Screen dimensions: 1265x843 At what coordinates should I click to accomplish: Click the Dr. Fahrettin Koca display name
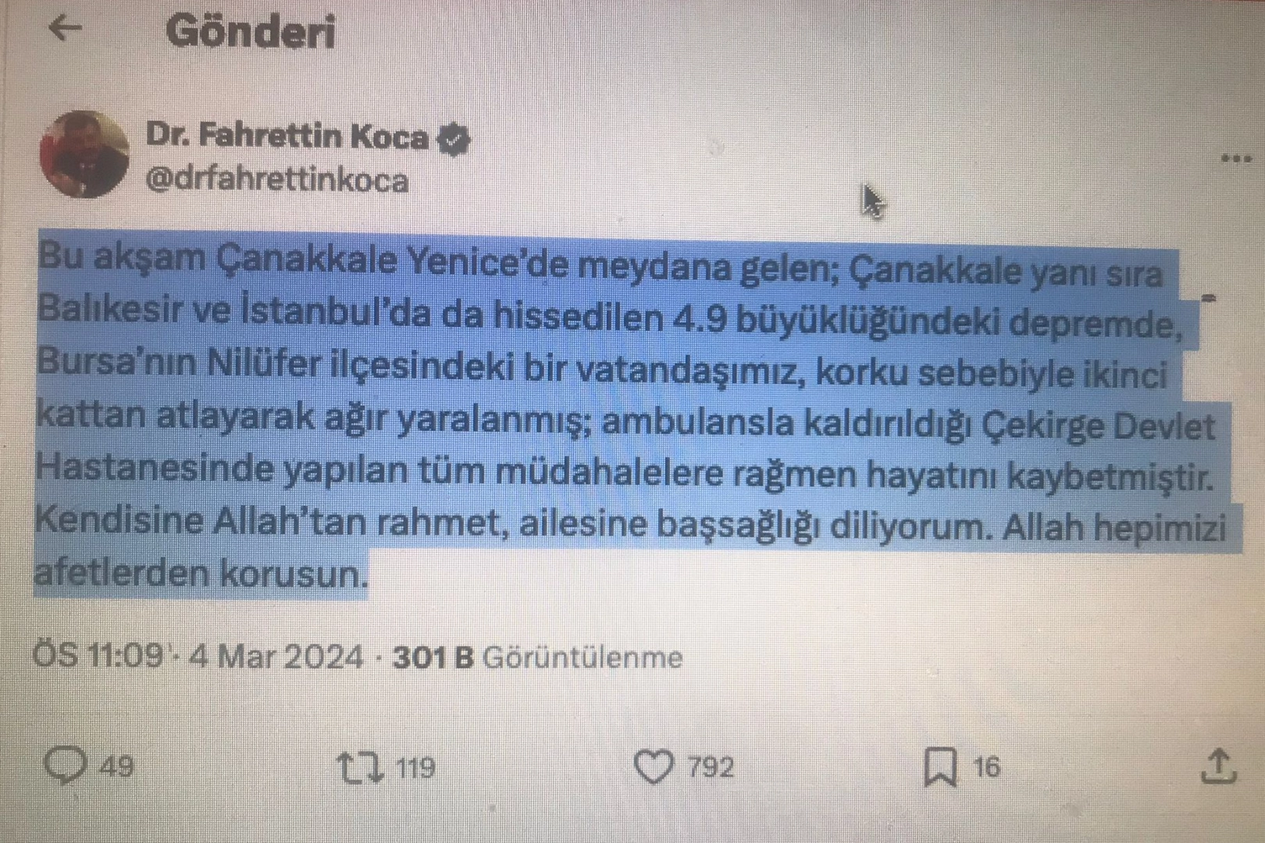pos(287,137)
